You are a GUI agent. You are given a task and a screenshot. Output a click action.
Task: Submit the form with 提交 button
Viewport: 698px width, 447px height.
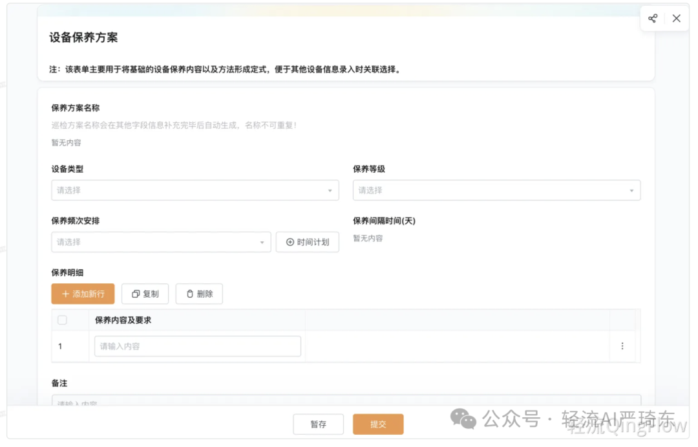point(378,424)
